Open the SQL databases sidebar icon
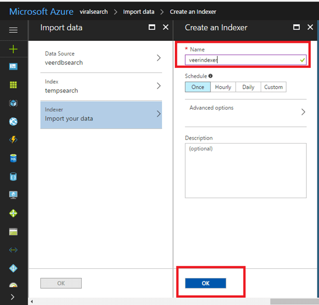This screenshot has width=319, height=305. 13,158
